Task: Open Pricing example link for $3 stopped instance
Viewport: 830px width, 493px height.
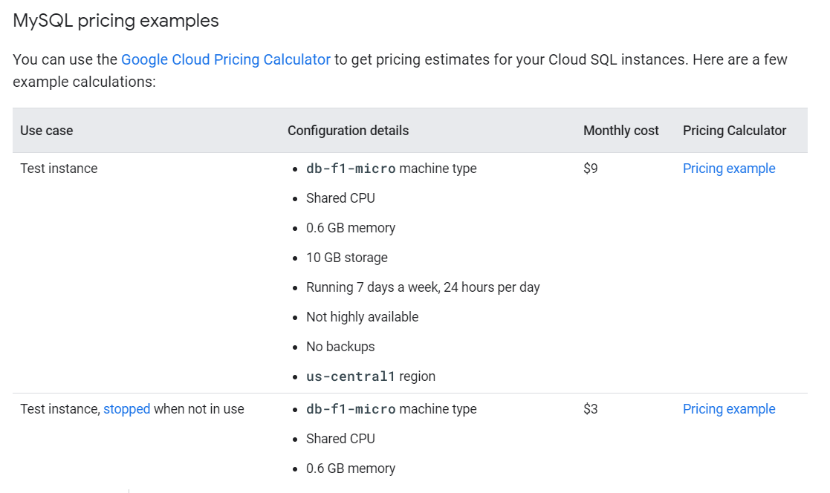Action: (728, 409)
